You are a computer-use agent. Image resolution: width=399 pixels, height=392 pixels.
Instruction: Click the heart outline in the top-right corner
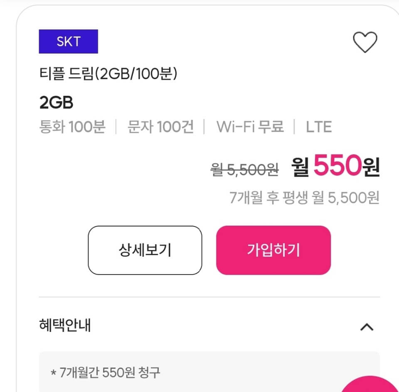(x=365, y=41)
